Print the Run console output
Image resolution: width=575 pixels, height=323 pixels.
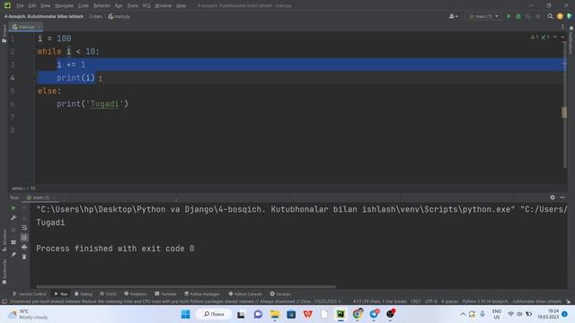pyautogui.click(x=24, y=248)
